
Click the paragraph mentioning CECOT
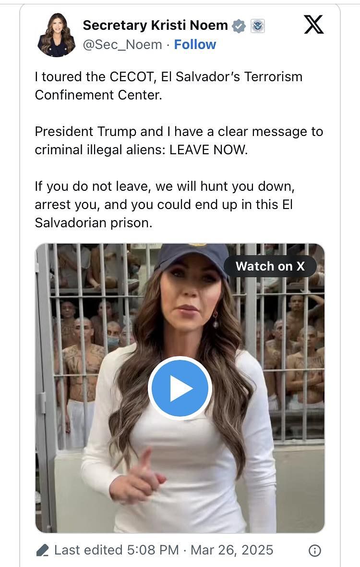click(x=168, y=86)
